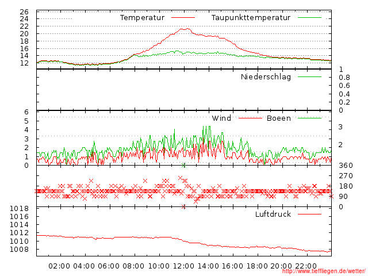Image resolution: width=368 pixels, height=276 pixels.
Task: Click the 06:00 time axis label
Action: click(109, 266)
